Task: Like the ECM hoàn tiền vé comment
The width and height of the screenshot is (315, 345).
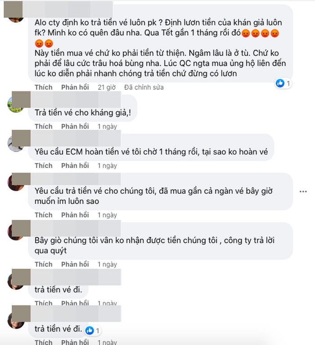Action: click(x=44, y=165)
